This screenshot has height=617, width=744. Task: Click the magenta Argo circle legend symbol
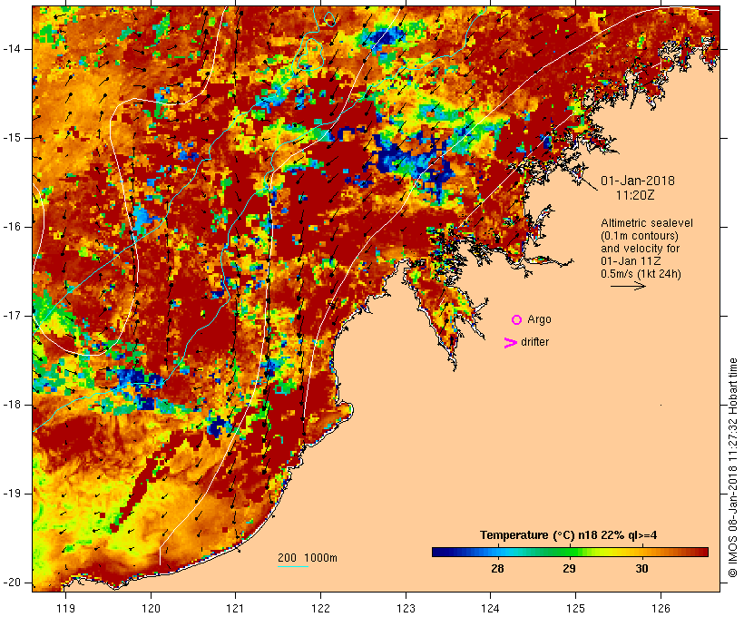coord(517,320)
